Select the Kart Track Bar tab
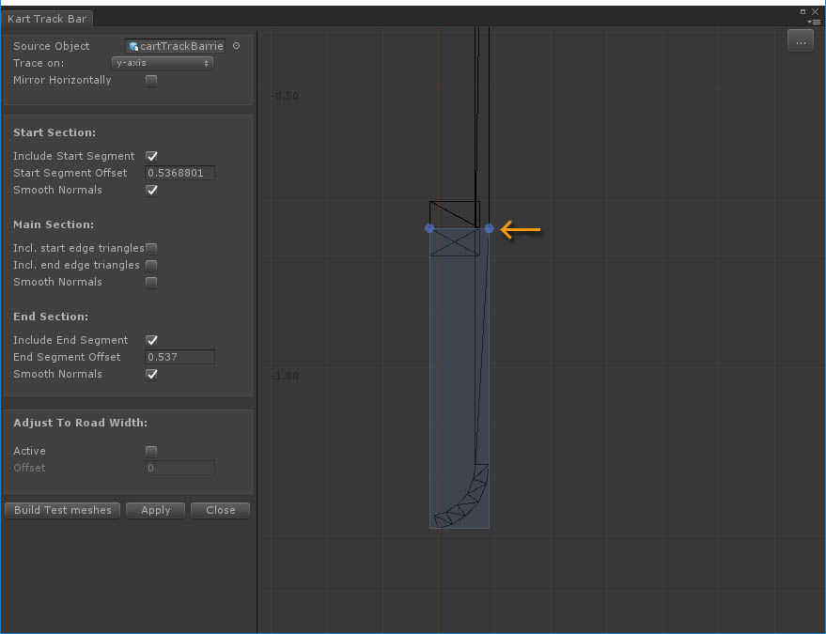 point(47,19)
